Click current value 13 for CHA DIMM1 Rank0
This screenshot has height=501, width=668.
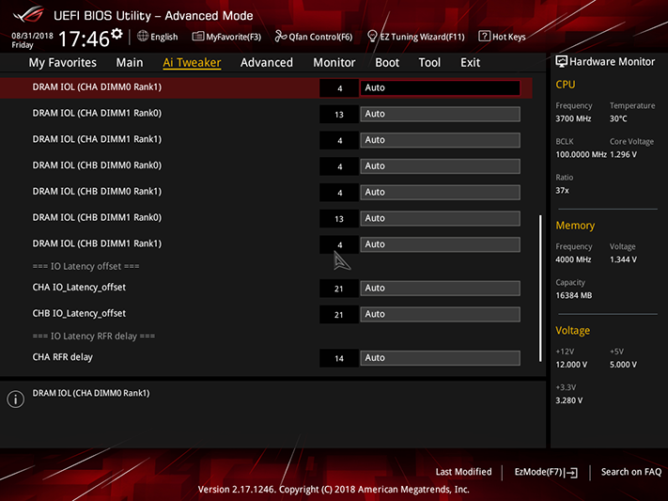(x=339, y=115)
